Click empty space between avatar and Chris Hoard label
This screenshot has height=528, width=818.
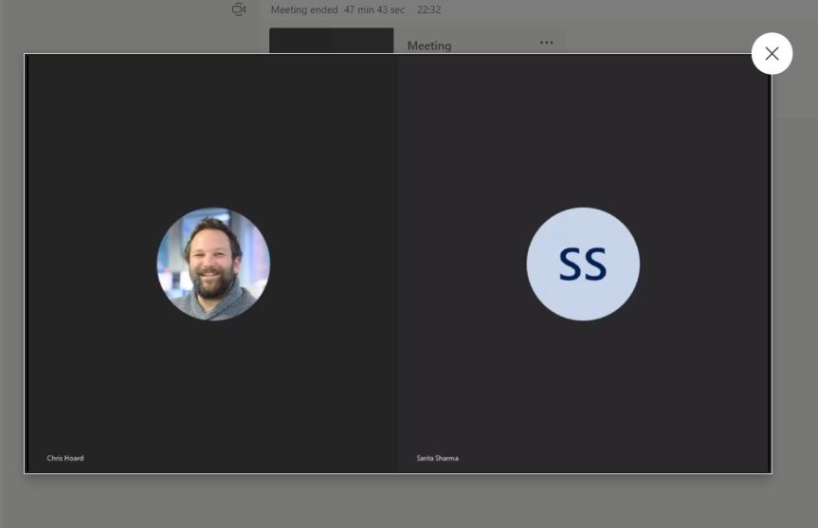pos(213,389)
